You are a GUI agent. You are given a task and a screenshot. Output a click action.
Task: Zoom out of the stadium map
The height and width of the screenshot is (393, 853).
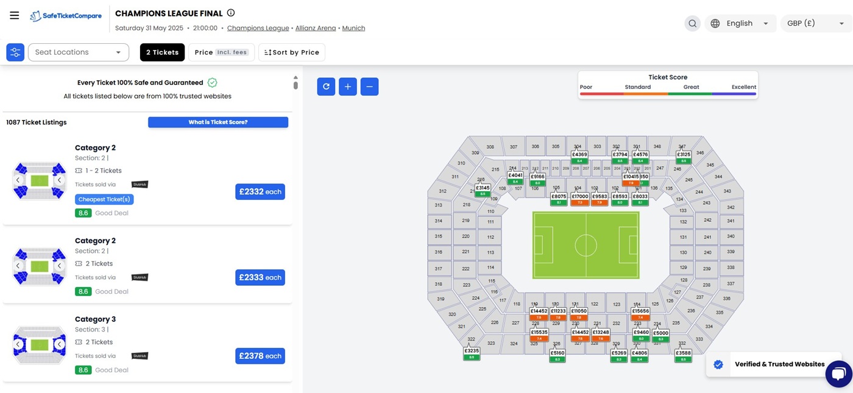[x=369, y=87]
